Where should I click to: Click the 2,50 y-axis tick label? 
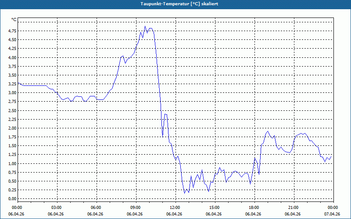pos(12,111)
